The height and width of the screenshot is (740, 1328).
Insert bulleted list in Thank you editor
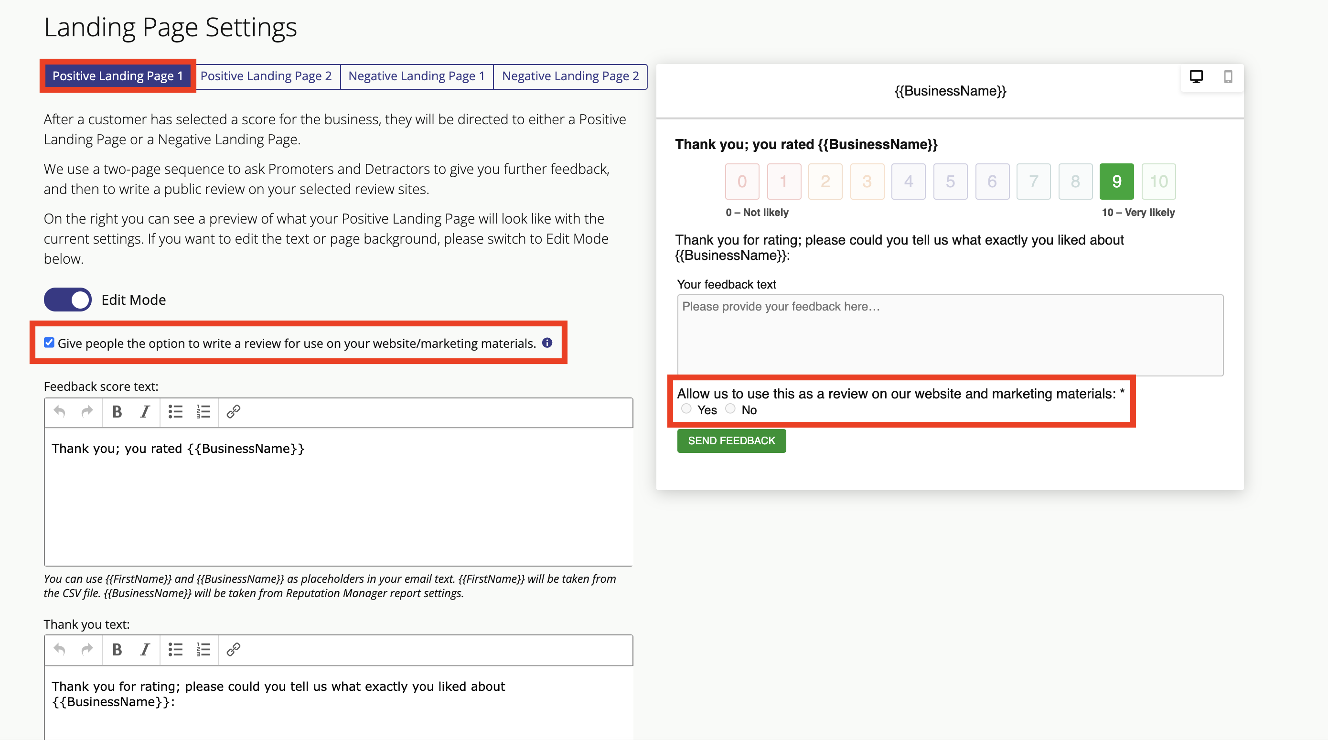coord(175,649)
